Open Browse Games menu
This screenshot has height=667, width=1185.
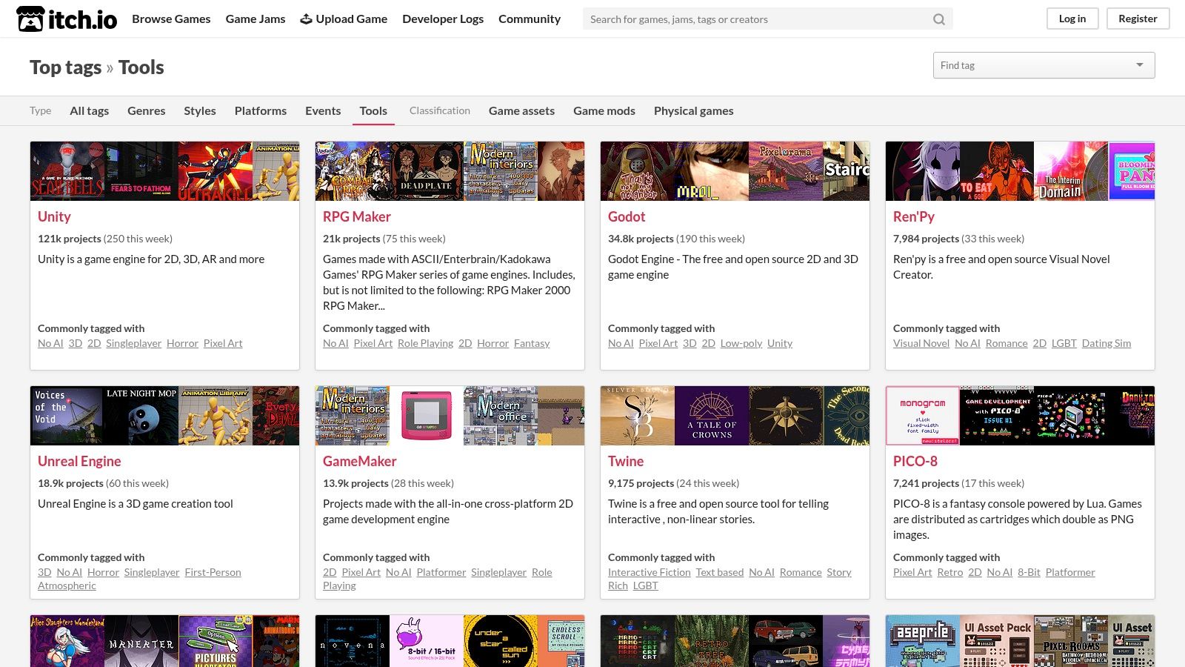tap(171, 19)
